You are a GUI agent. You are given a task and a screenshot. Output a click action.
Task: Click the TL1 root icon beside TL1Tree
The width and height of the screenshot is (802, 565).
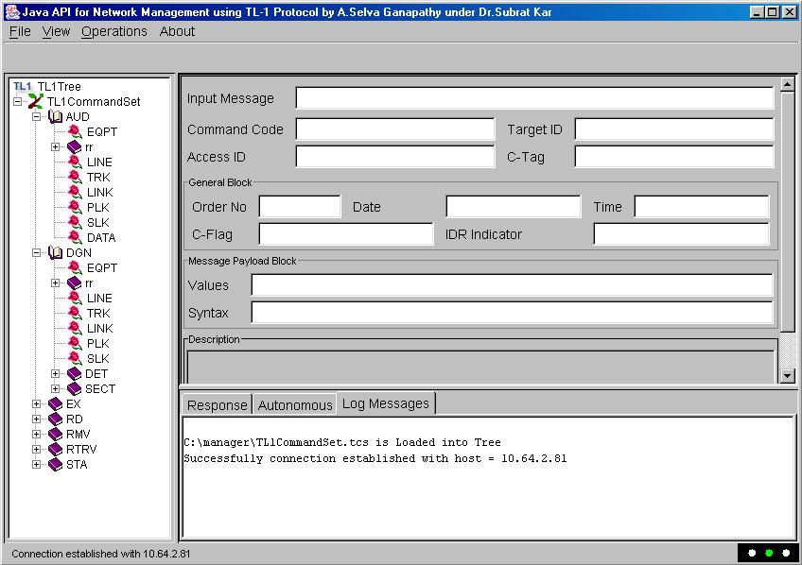(x=22, y=86)
